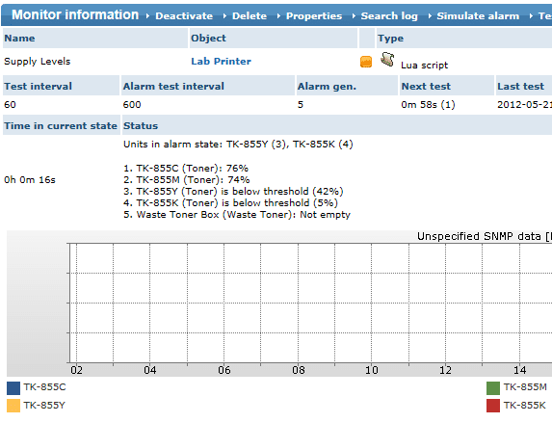Click the Lua script scroll icon
Screen dimensions: 552x423
tap(387, 59)
